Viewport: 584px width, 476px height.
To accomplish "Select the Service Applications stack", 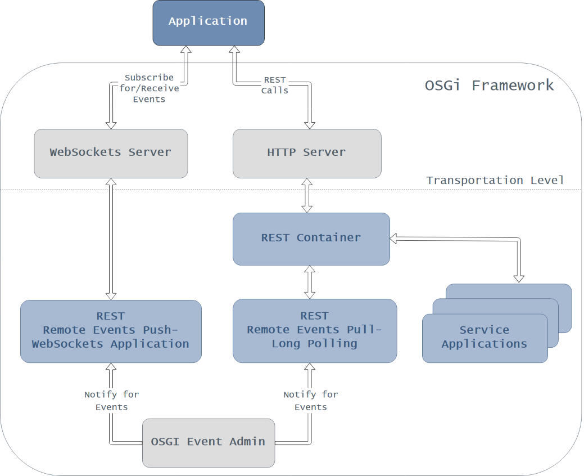I will tap(485, 336).
